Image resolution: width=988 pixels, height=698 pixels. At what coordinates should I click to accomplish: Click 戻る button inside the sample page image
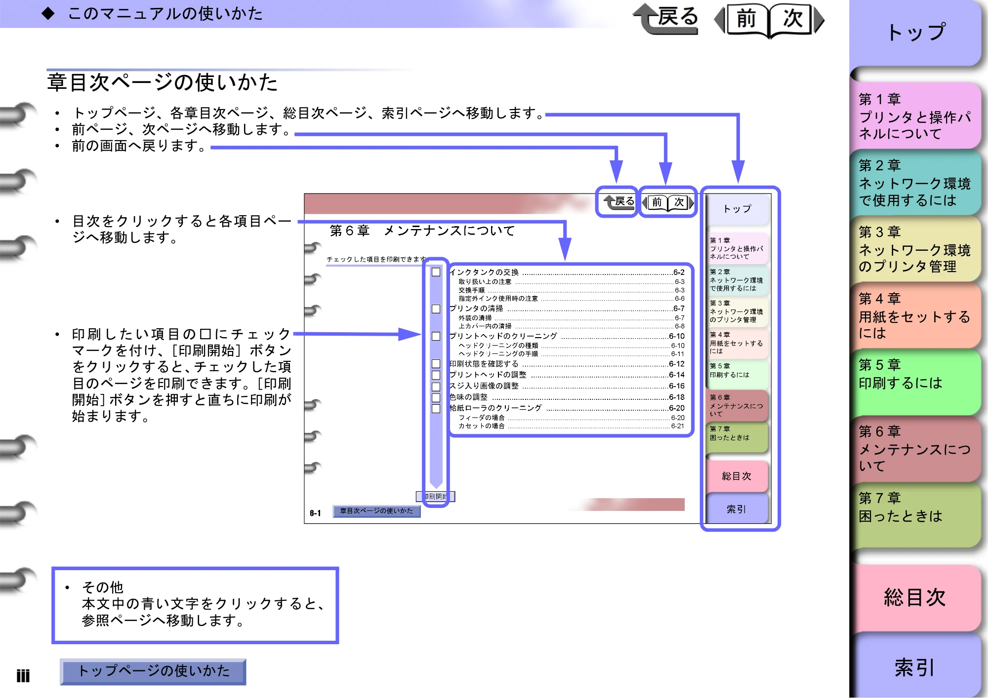(x=619, y=202)
